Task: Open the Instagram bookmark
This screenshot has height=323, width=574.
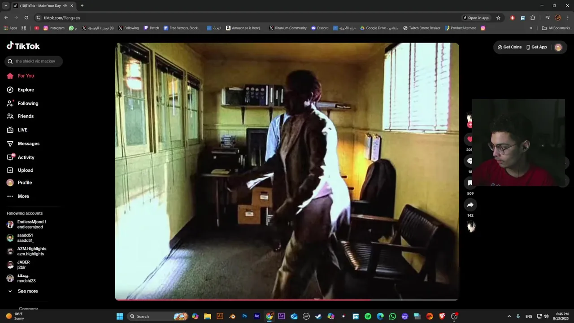Action: (x=54, y=28)
